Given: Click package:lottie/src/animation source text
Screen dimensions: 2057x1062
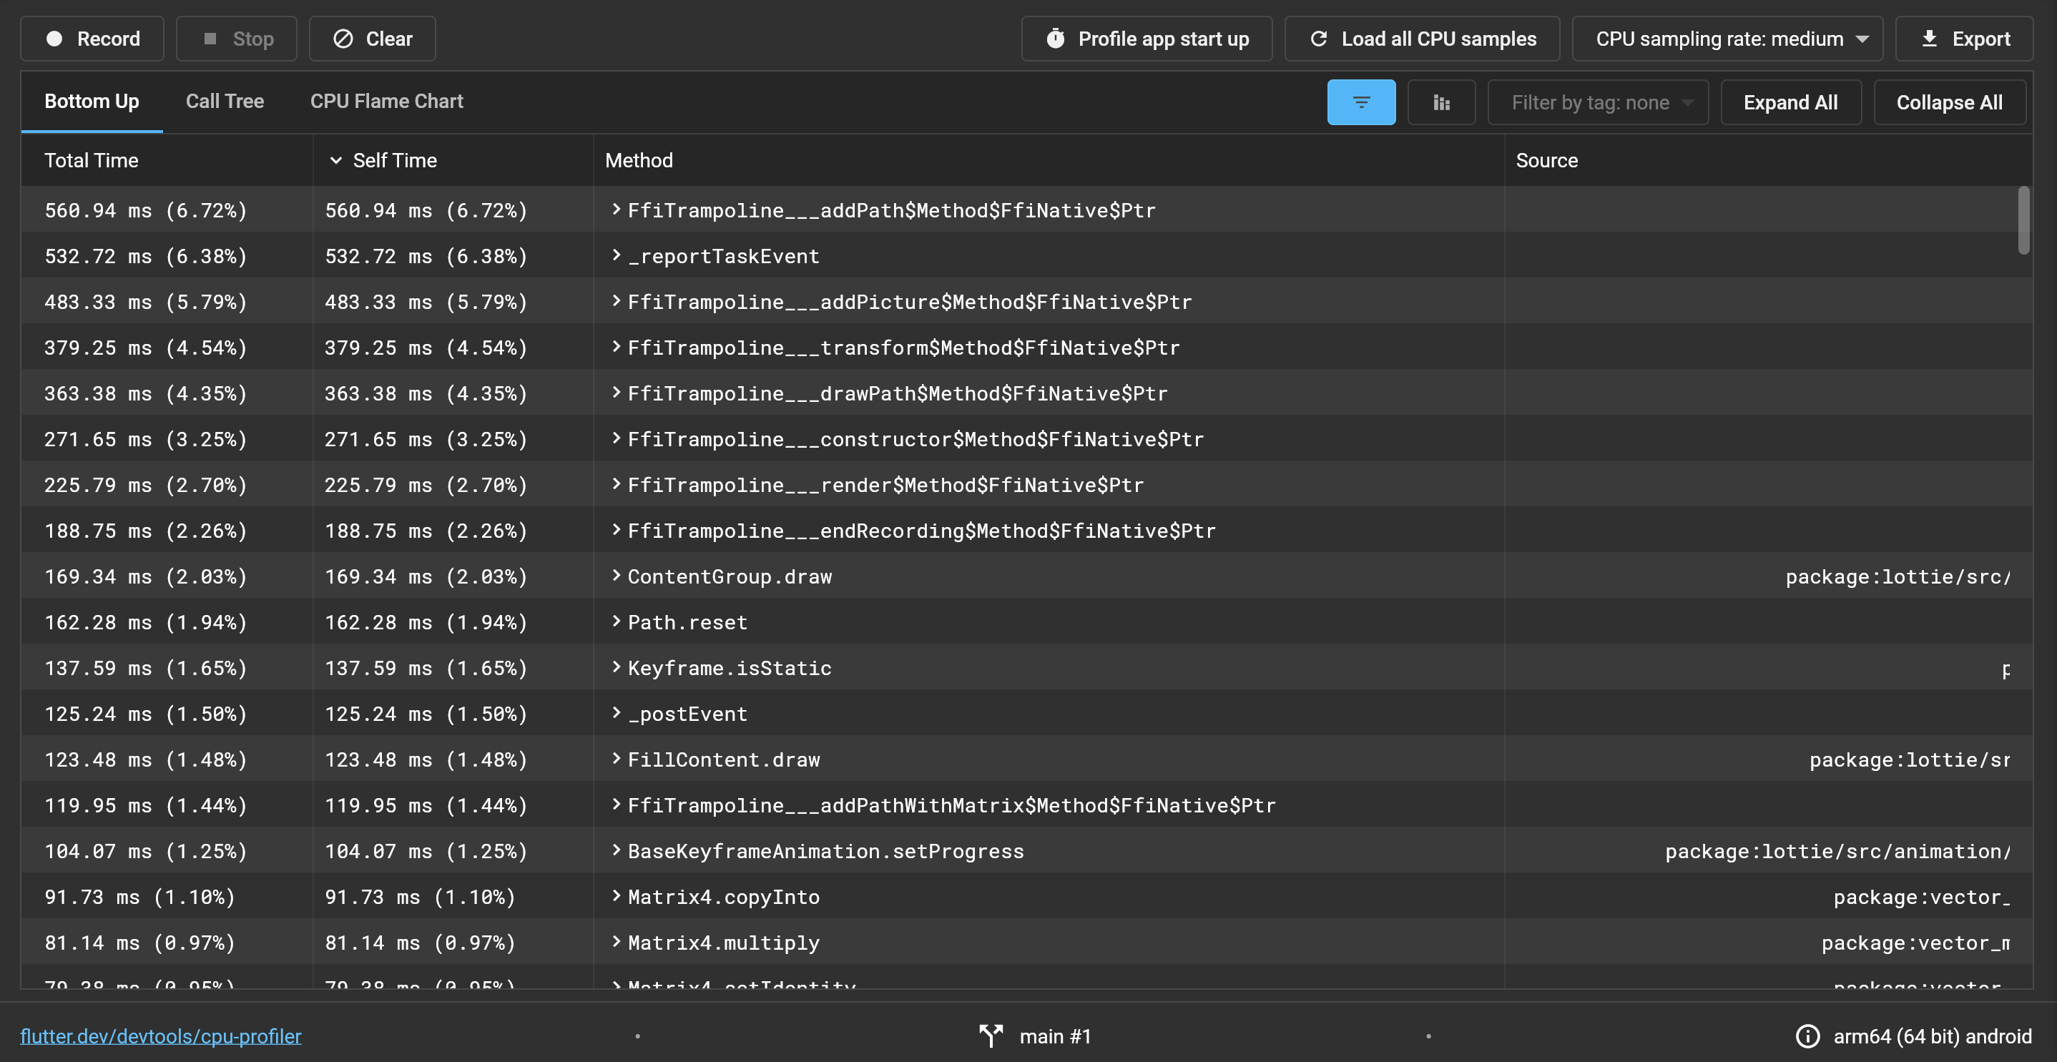Looking at the screenshot, I should point(1837,851).
